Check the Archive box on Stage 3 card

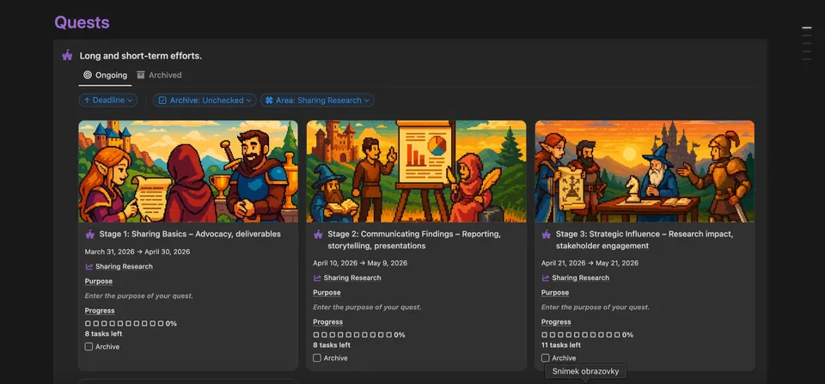[x=545, y=357]
